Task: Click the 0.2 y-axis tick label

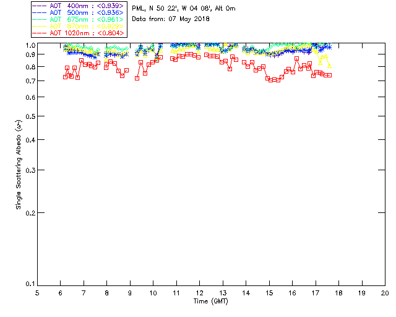Action: coord(30,213)
